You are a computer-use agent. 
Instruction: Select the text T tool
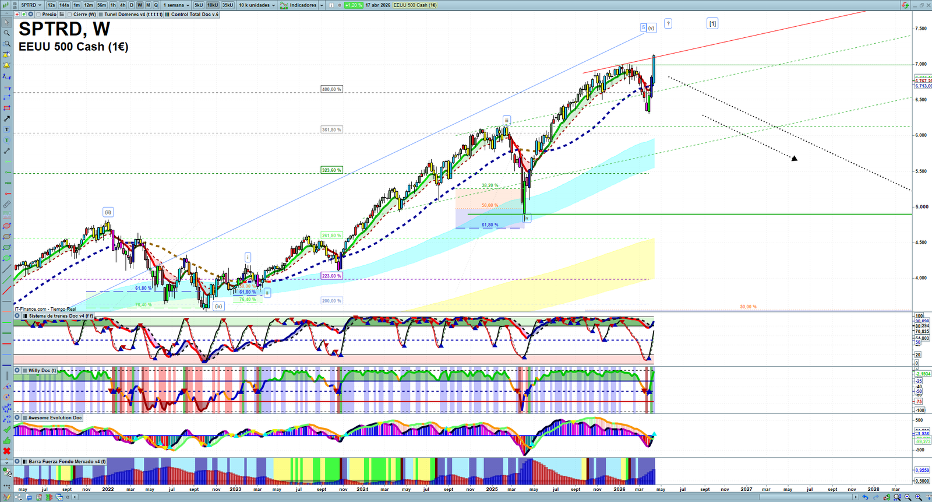tap(6, 129)
